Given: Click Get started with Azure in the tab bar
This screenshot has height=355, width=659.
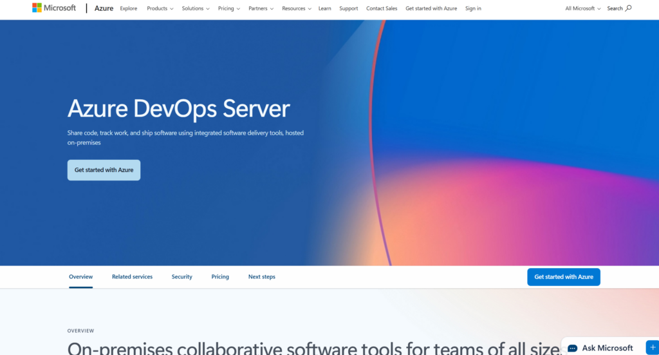Looking at the screenshot, I should 564,277.
